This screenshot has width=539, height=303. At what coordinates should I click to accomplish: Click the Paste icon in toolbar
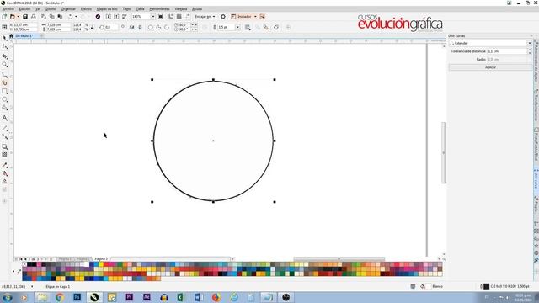click(60, 17)
